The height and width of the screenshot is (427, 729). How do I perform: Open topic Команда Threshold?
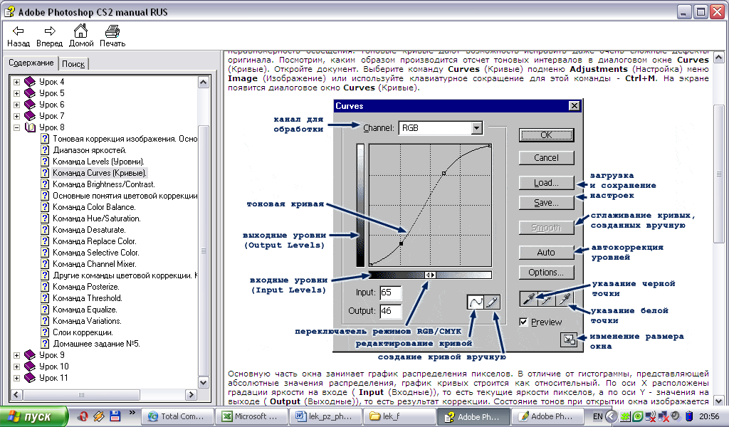click(88, 297)
